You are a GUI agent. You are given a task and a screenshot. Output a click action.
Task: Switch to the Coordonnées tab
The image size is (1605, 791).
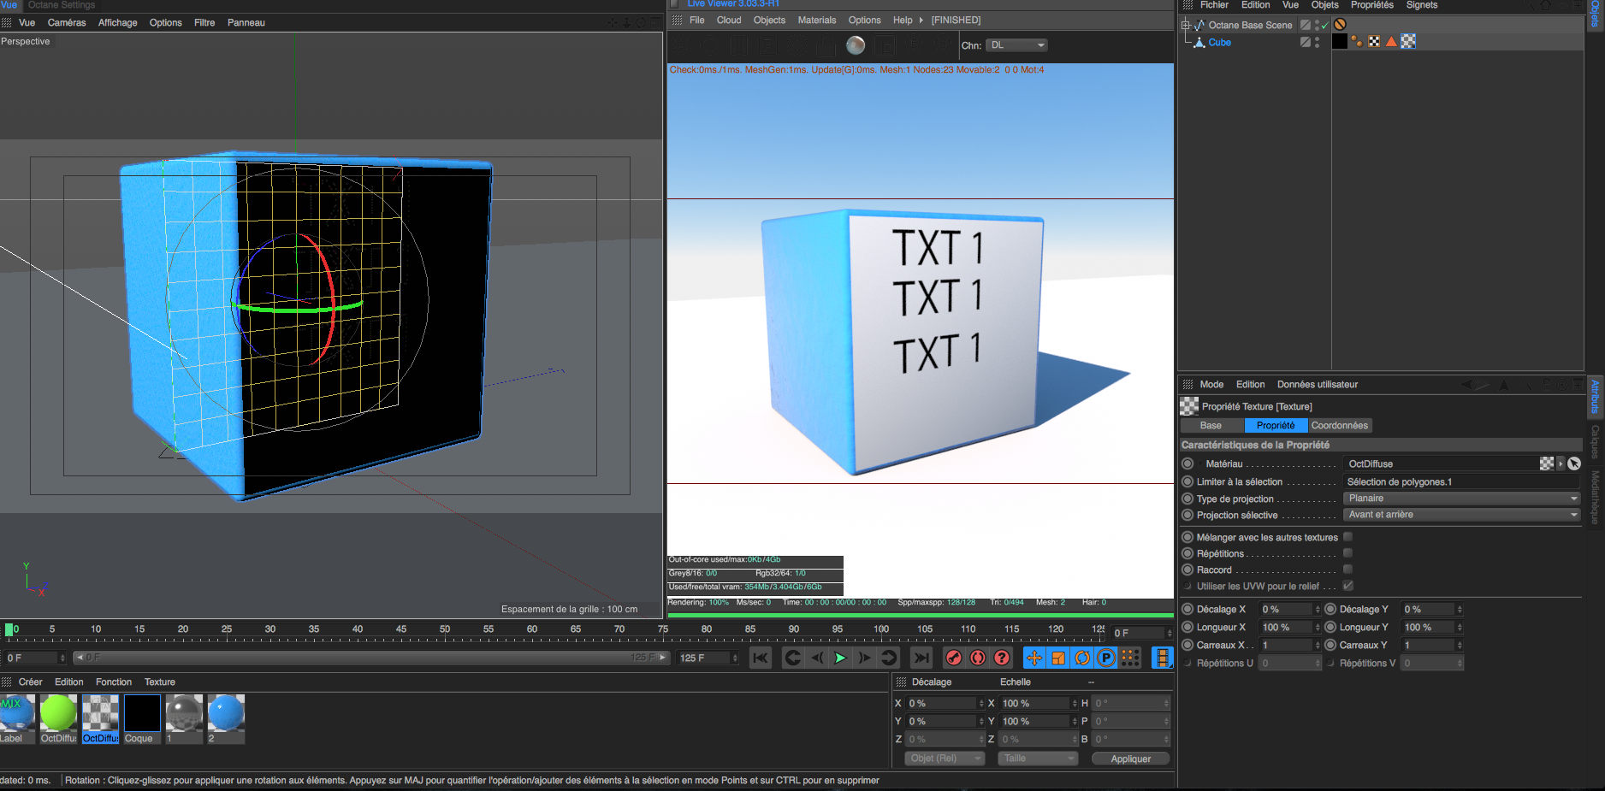point(1340,425)
